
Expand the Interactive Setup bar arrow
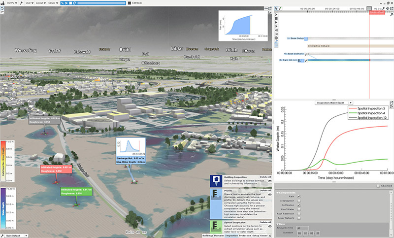(x=329, y=46)
